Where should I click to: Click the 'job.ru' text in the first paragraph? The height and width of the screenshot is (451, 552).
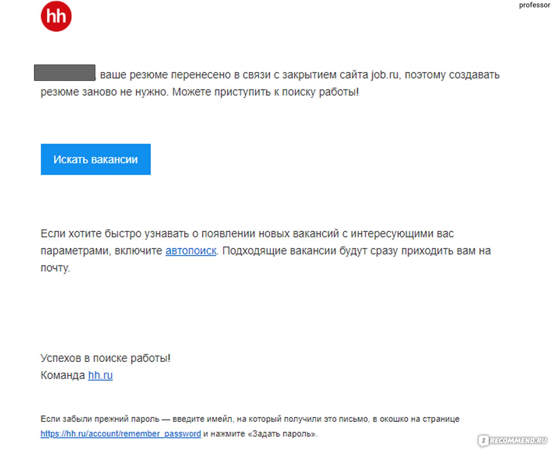pos(384,75)
